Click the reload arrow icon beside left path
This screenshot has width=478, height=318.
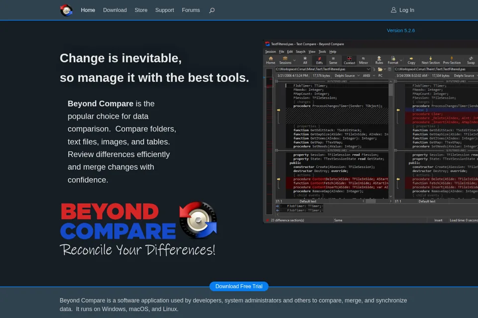[374, 70]
